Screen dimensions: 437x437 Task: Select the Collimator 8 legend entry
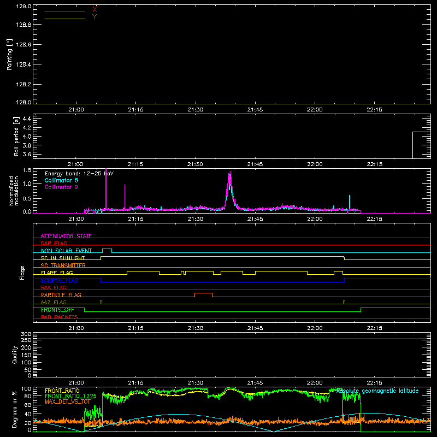tap(61, 180)
